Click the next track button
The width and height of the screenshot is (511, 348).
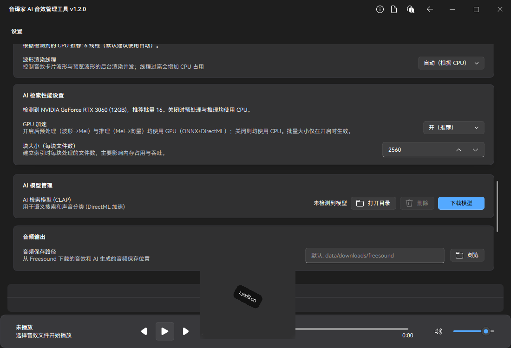pos(186,331)
